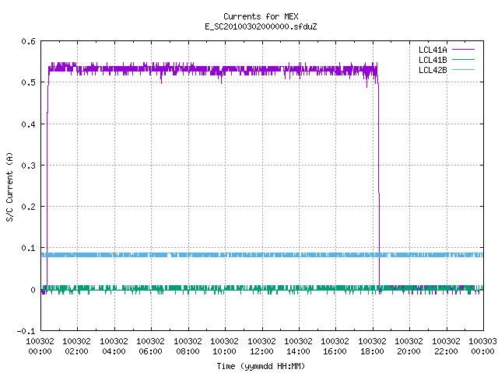Screen dimensions: 498x373
Task: Click the purple LCL41A legend line sample
Action: click(463, 50)
